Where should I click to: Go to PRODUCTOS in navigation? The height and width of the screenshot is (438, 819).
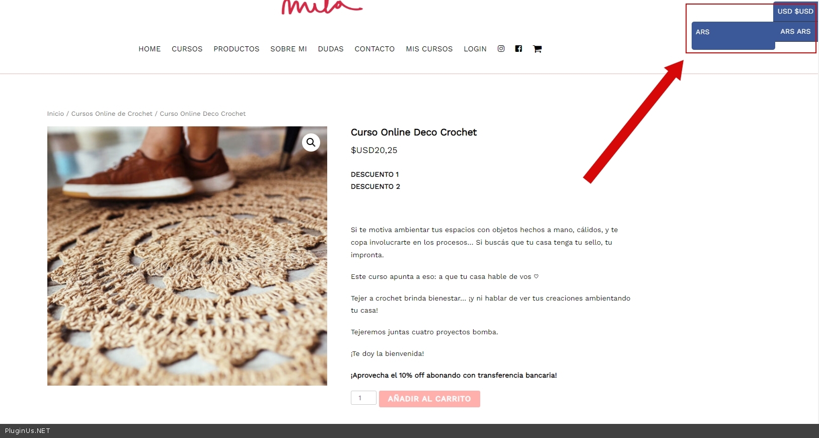pyautogui.click(x=237, y=49)
